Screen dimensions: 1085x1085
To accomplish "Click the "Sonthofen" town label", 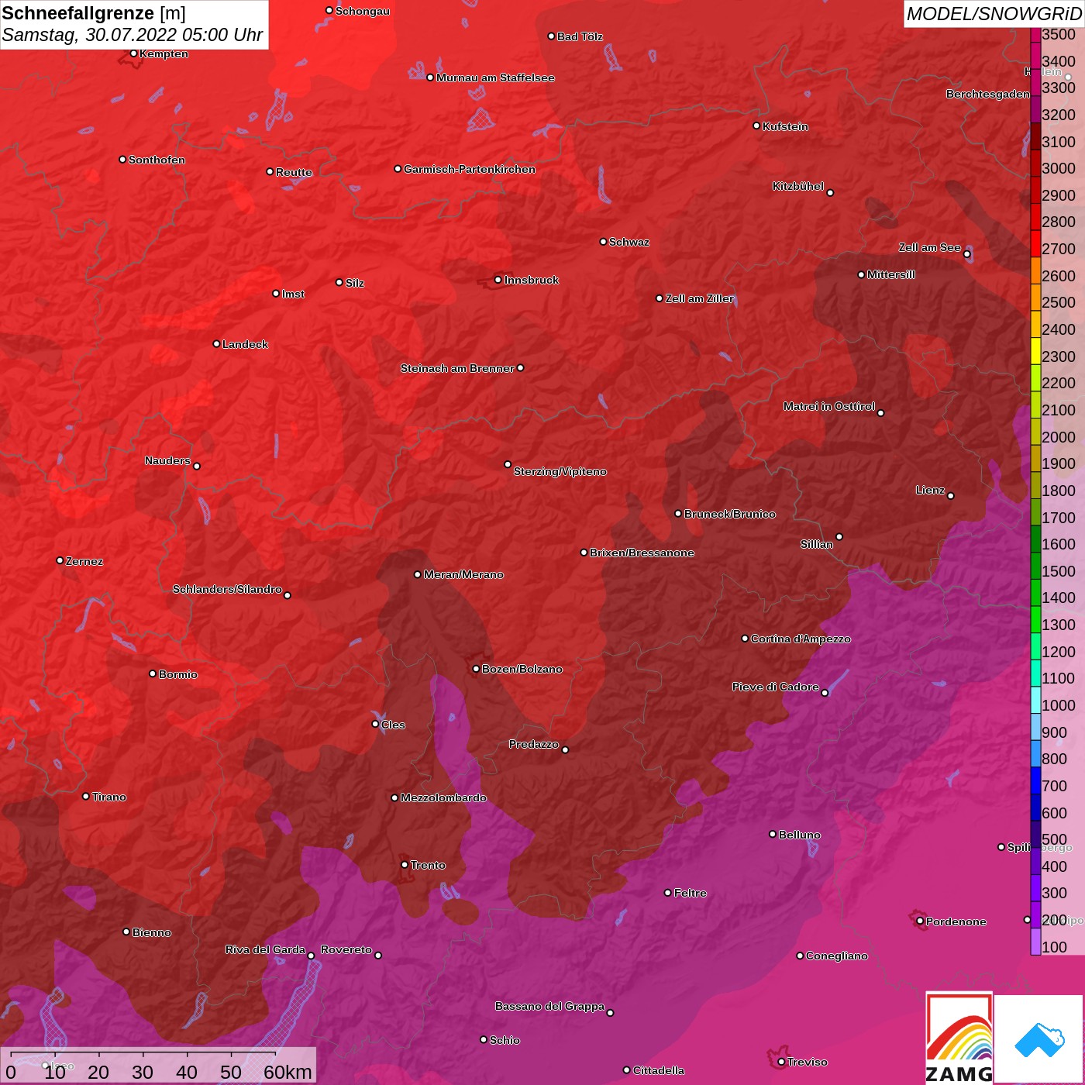I will [x=157, y=160].
